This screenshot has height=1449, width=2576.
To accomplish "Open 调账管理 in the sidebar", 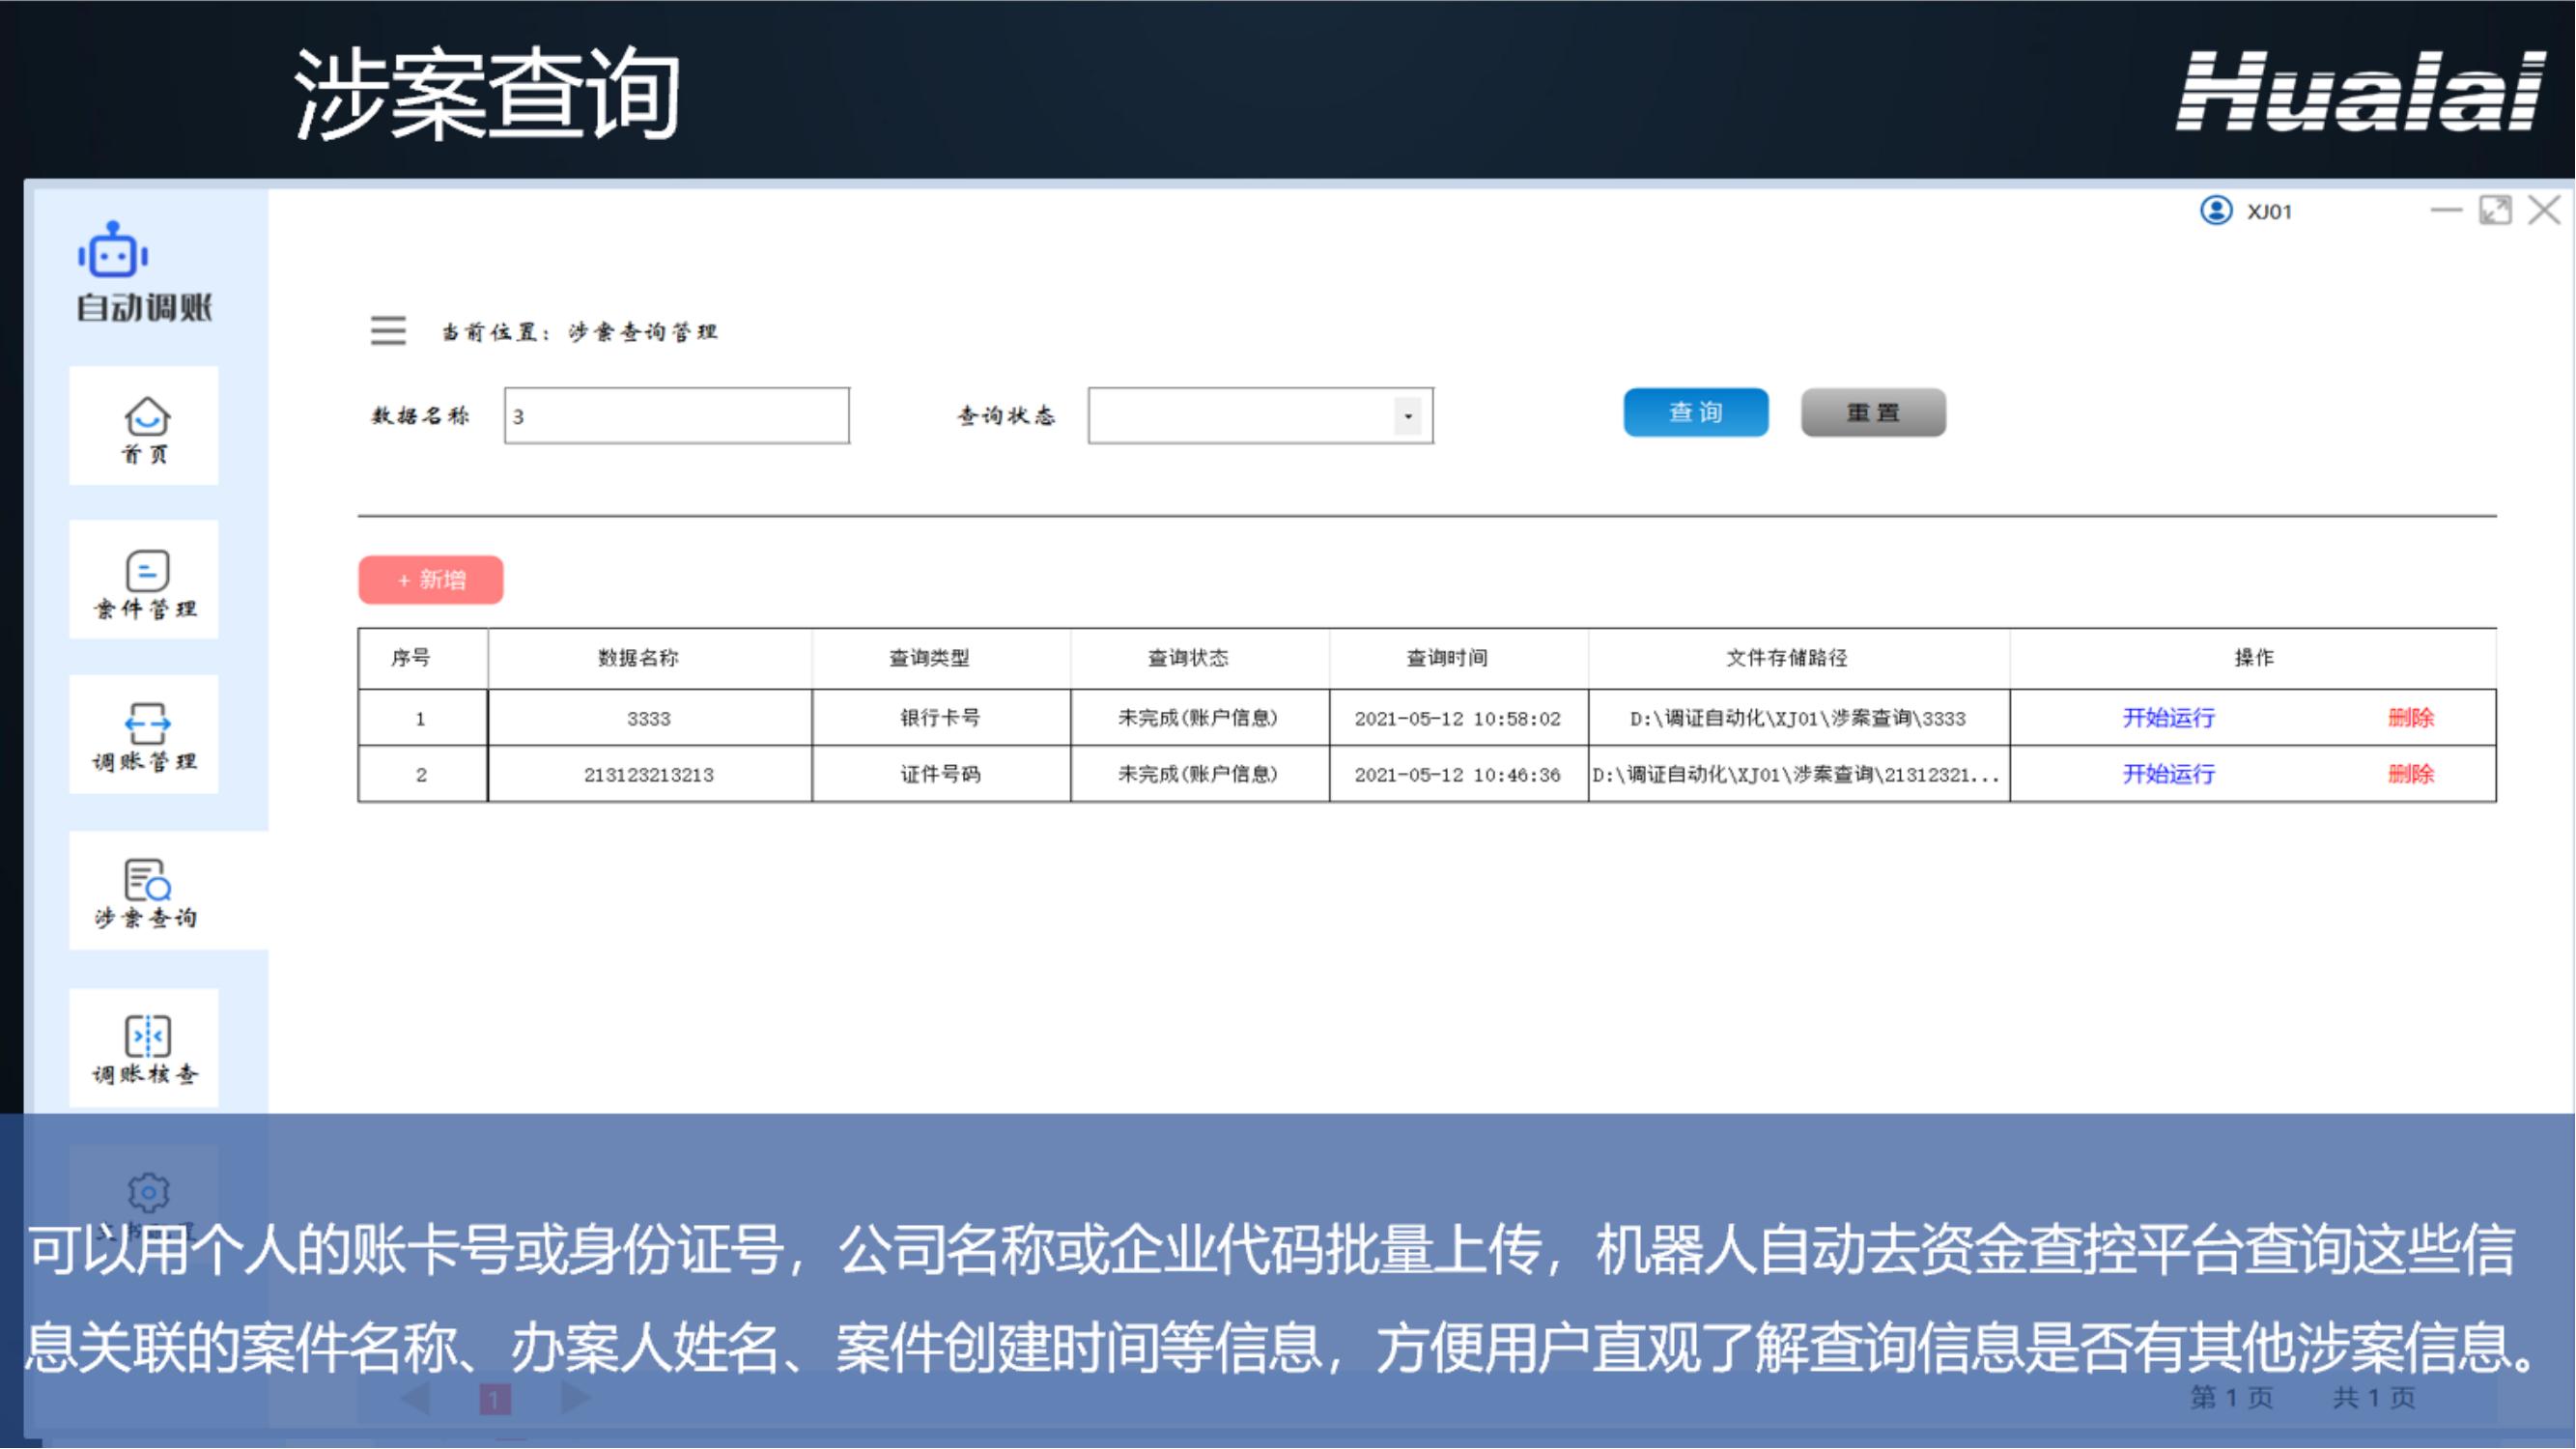I will pos(144,735).
